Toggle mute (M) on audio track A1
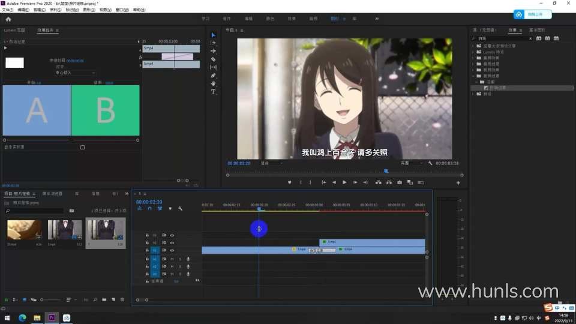Screen dimensions: 576x324 pyautogui.click(x=172, y=259)
